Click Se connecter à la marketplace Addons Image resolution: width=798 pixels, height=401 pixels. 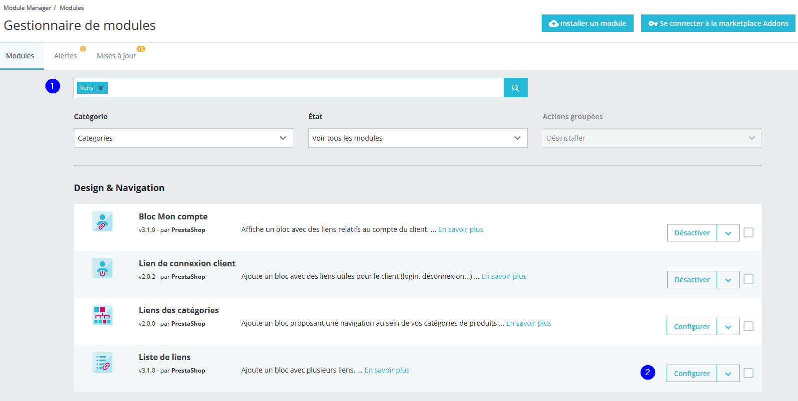(718, 23)
